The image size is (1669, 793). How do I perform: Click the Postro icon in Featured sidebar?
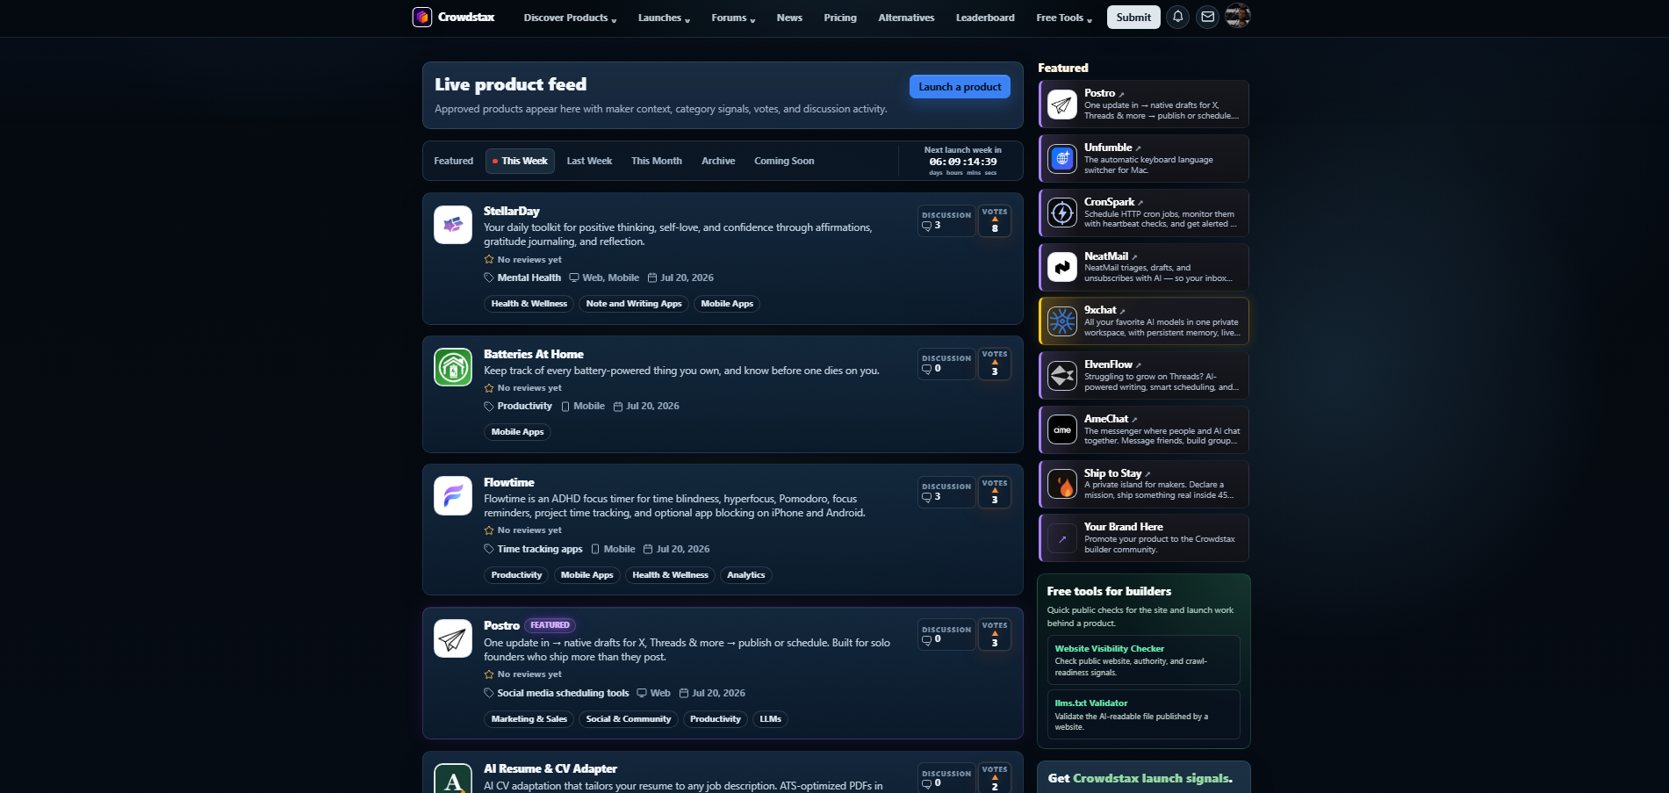(1062, 105)
